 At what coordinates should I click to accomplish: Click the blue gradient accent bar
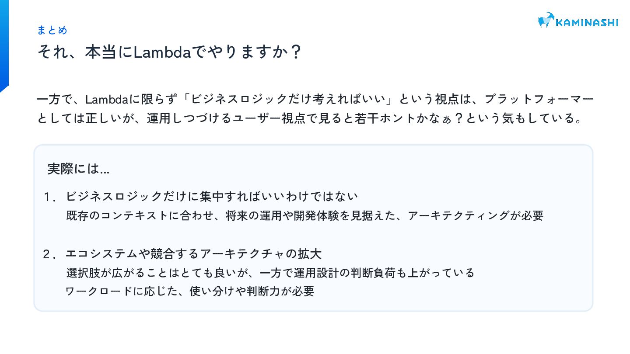tap(4, 44)
